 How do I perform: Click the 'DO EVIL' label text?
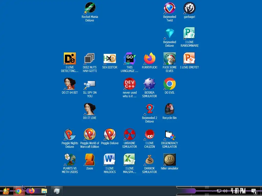click(170, 92)
